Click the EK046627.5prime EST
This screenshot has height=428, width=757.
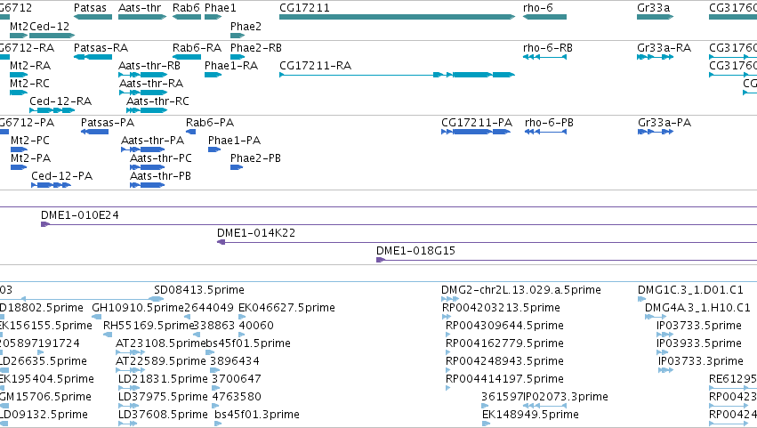(x=242, y=318)
